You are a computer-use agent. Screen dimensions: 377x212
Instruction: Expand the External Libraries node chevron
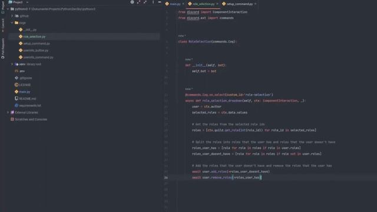click(x=8, y=112)
